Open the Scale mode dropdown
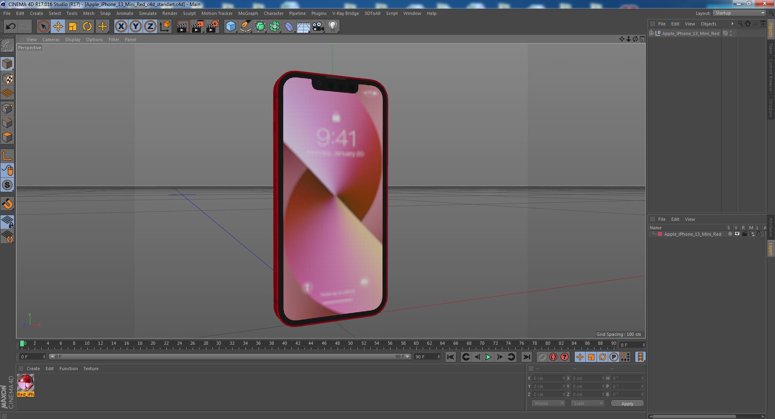 [587, 403]
